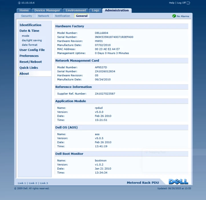This screenshot has width=206, height=200.
Task: Click the Log Off link
Action: click(x=181, y=3)
